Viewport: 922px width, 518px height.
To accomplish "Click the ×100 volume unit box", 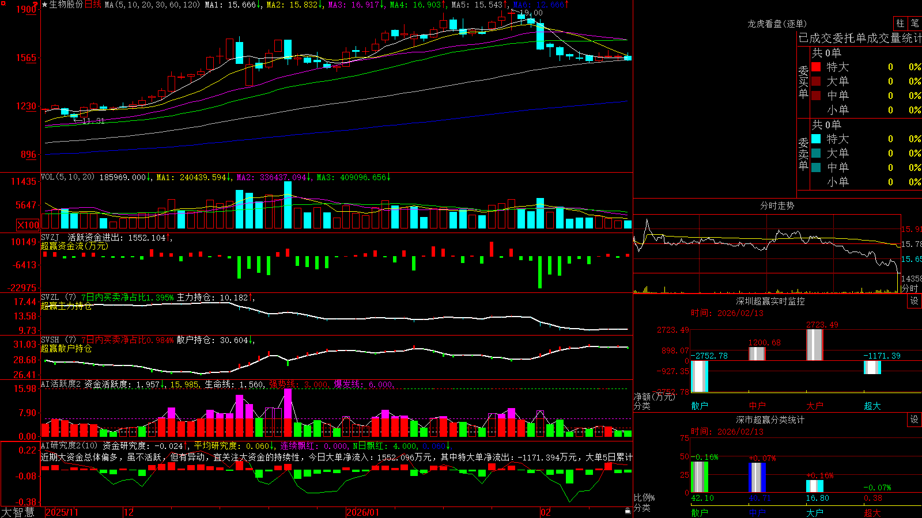I will [28, 225].
